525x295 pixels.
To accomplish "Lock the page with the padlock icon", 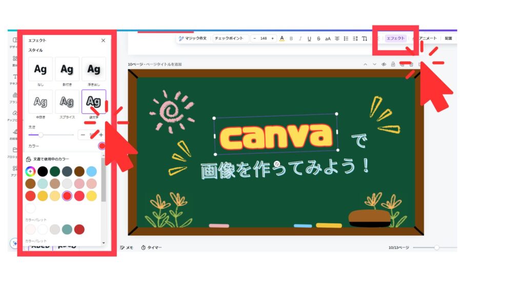I will [393, 64].
